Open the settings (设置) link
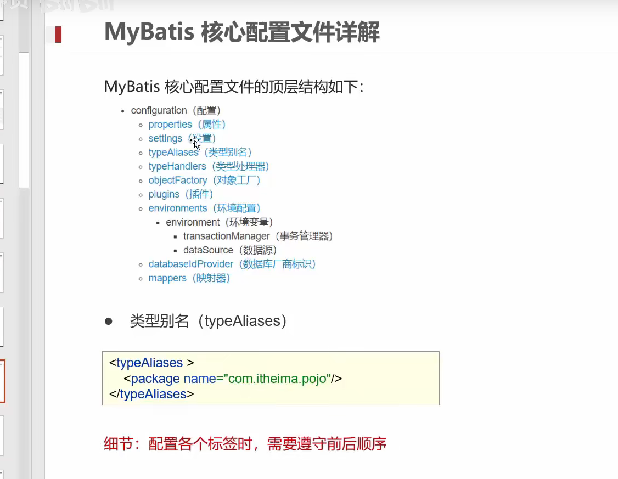Viewport: 618px width, 479px height. (x=182, y=138)
